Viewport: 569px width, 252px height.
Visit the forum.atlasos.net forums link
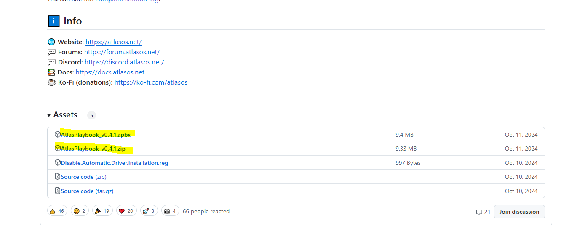point(122,52)
